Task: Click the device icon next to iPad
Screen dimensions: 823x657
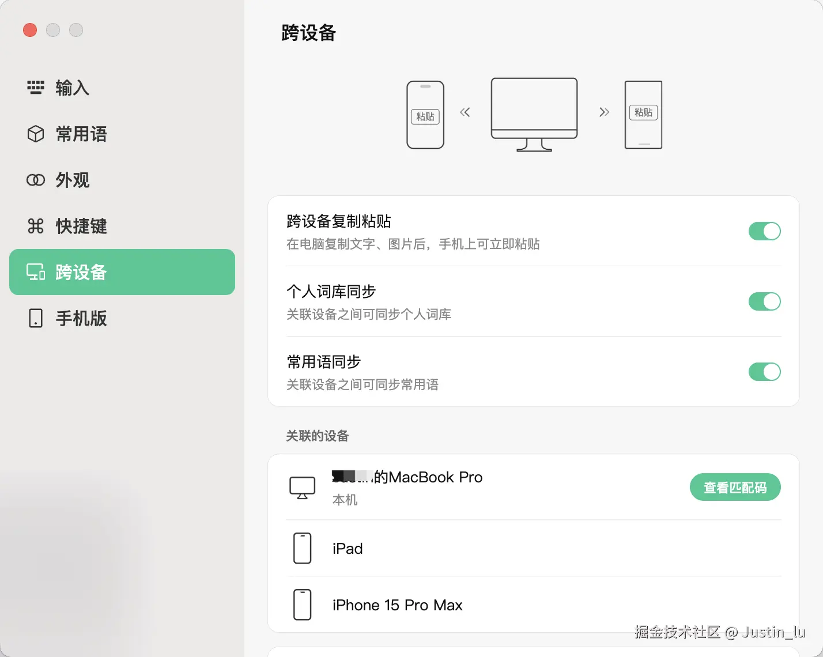Action: tap(302, 548)
